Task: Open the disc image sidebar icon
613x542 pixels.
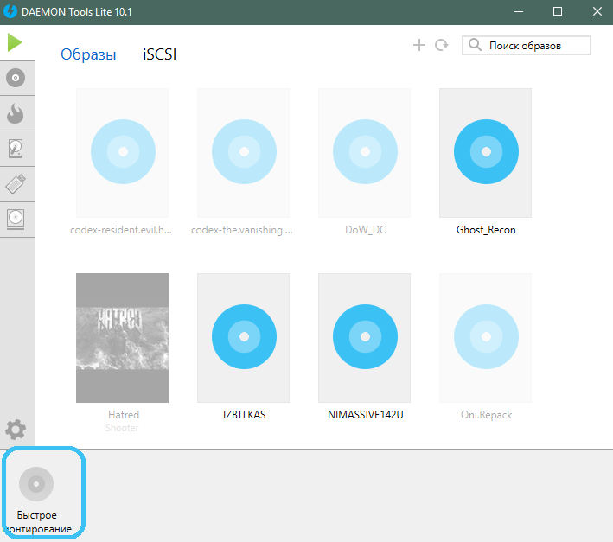Action: (16, 78)
